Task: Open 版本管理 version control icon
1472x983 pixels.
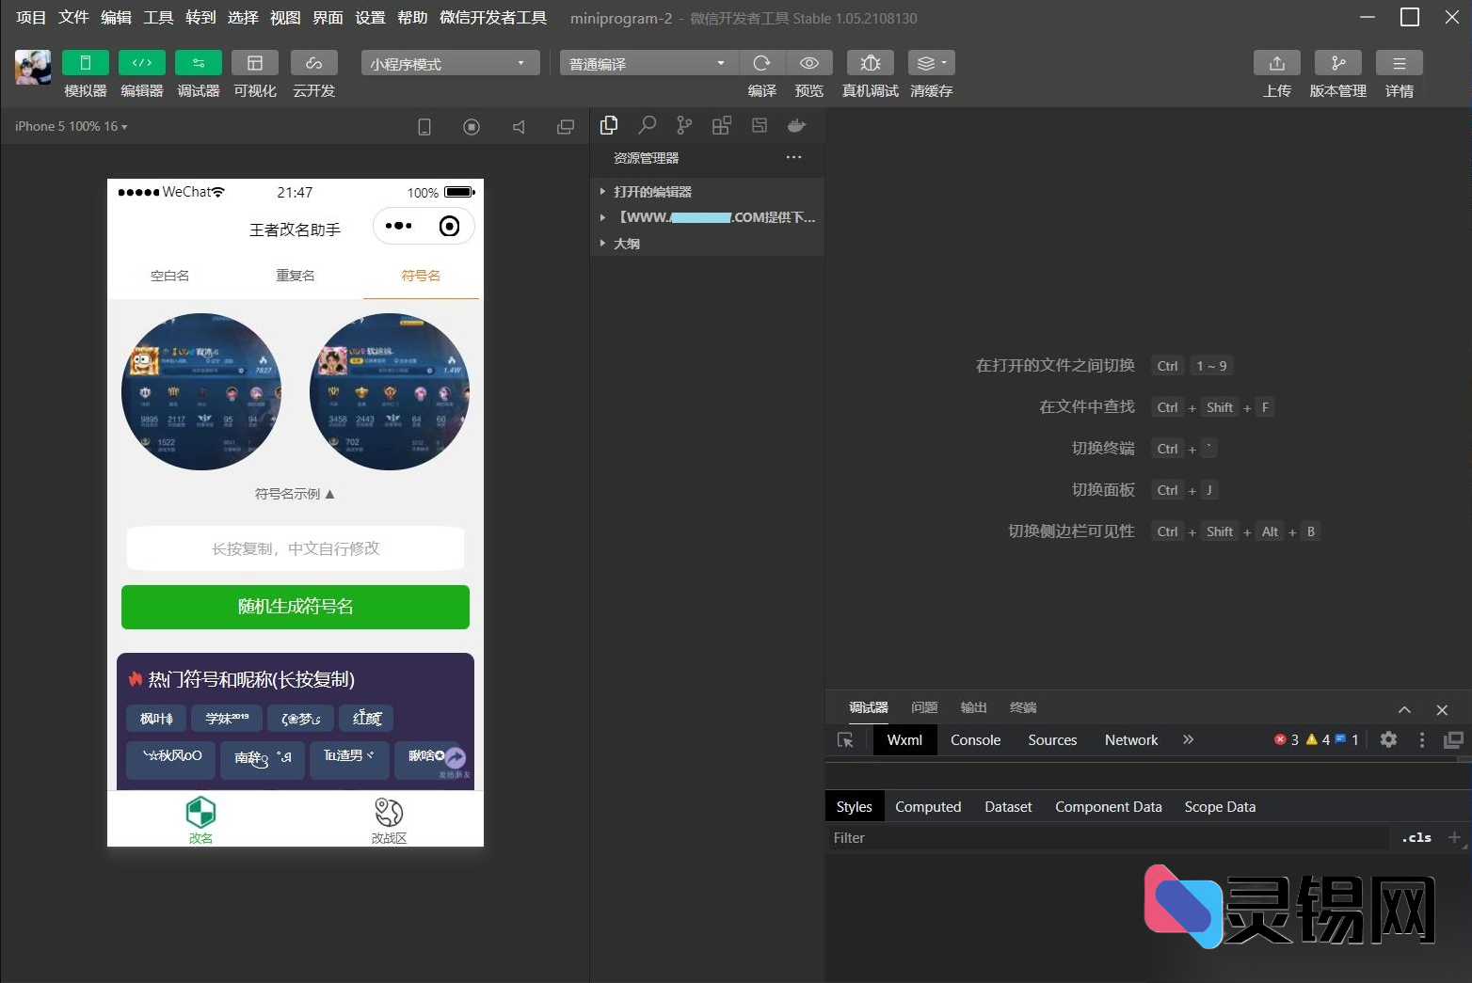Action: coord(1337,63)
